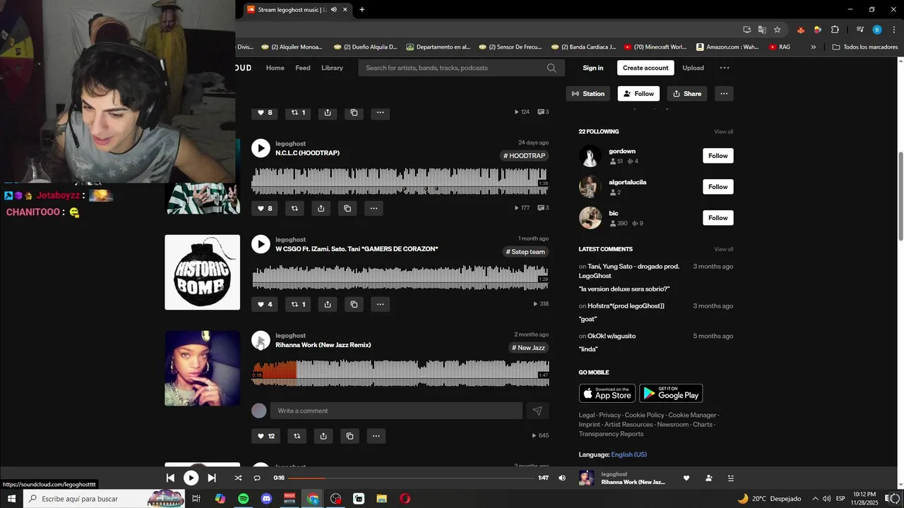Send the comment with the arrow icon
This screenshot has height=508, width=904.
(537, 411)
